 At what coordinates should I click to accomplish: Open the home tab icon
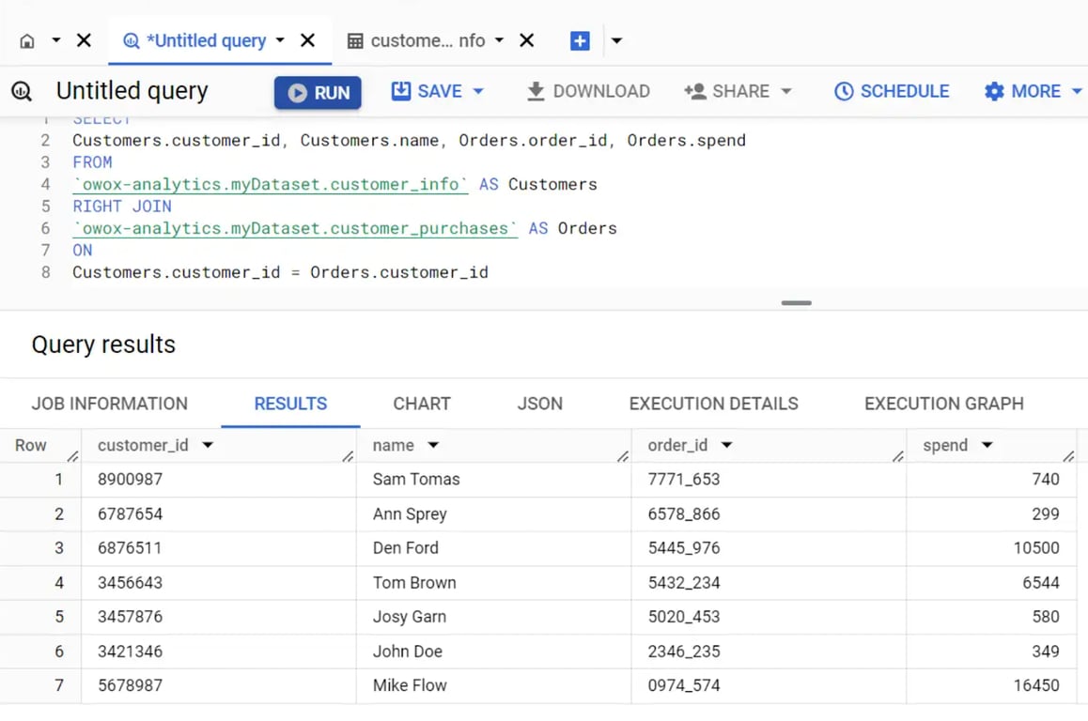tap(27, 41)
